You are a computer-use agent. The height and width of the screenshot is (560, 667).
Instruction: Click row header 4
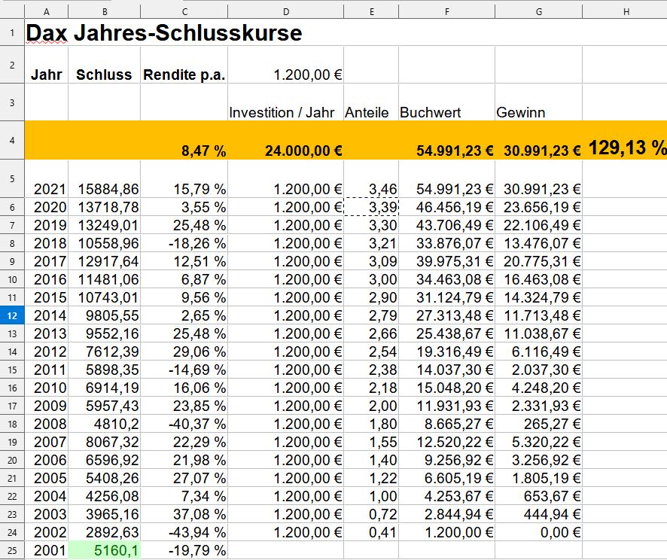click(x=12, y=140)
